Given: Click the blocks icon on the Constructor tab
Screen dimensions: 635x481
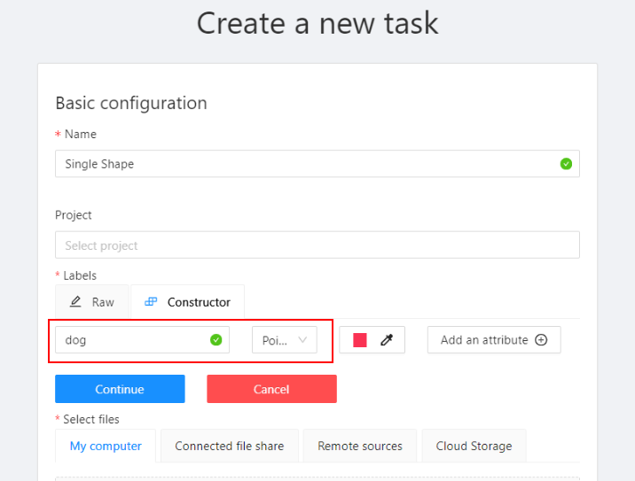Looking at the screenshot, I should pos(151,302).
